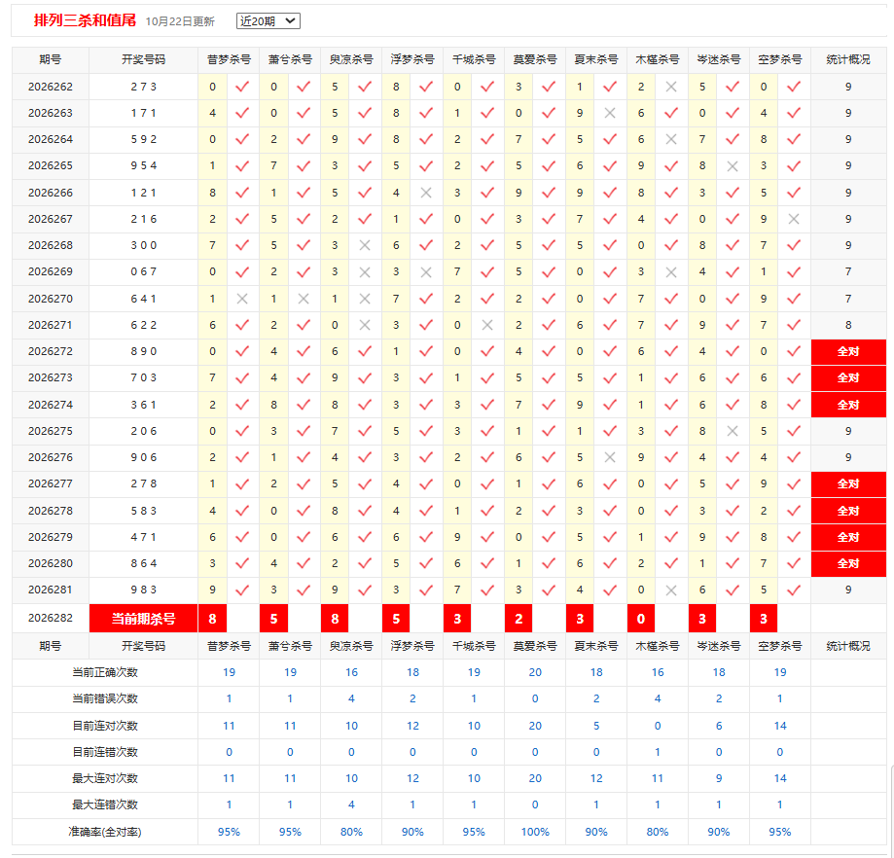The width and height of the screenshot is (894, 858).
Task: Click the 100% accuracy value under 莫爱杀号
Action: pyautogui.click(x=535, y=832)
